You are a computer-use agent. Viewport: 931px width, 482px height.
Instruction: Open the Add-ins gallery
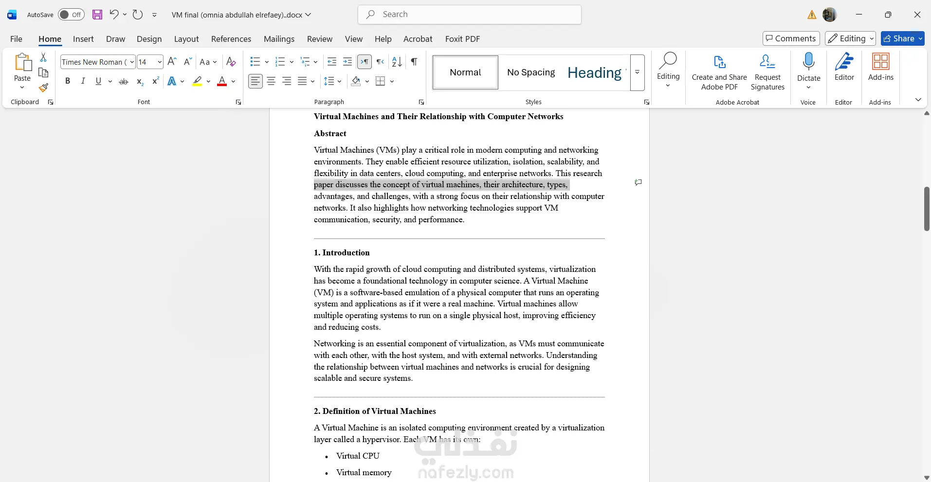881,67
